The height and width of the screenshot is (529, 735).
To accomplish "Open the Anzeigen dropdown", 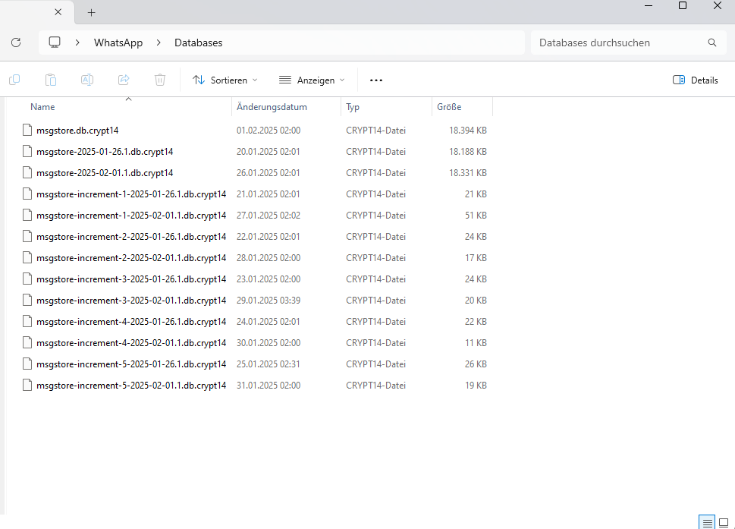I will [x=312, y=80].
